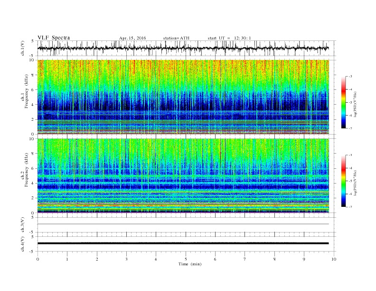Click the "-4" tick on the ch.2 colorbar

tap(350, 168)
